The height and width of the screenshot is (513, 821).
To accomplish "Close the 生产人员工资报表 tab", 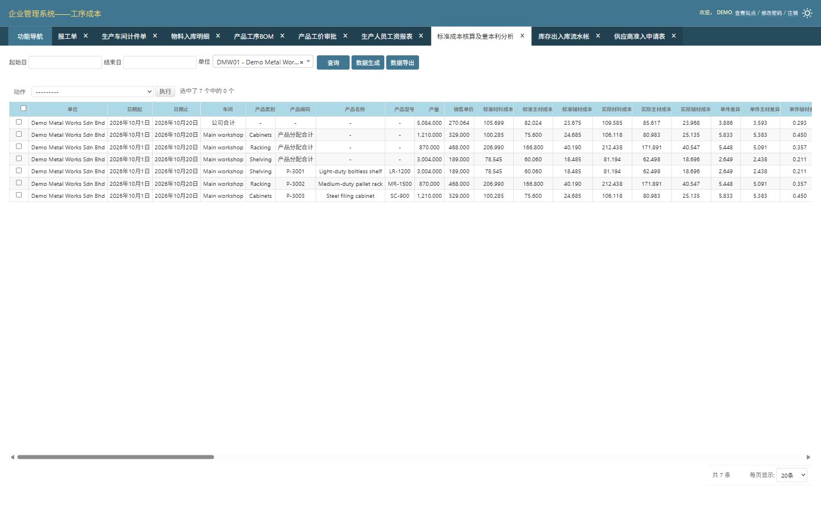I will click(421, 36).
